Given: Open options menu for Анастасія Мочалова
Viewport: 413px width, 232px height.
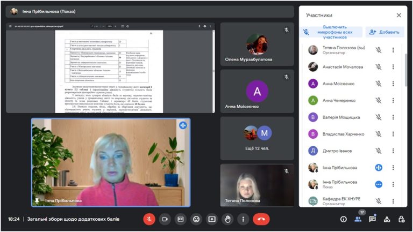Looking at the screenshot, I should coord(393,67).
